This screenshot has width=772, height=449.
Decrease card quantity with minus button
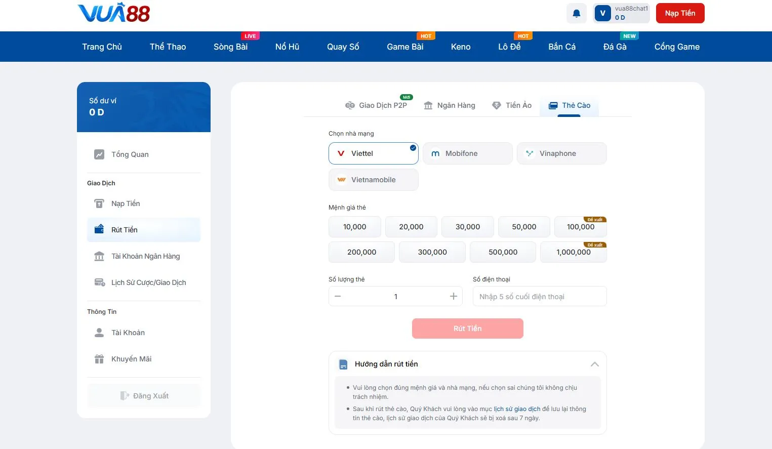[x=338, y=296]
